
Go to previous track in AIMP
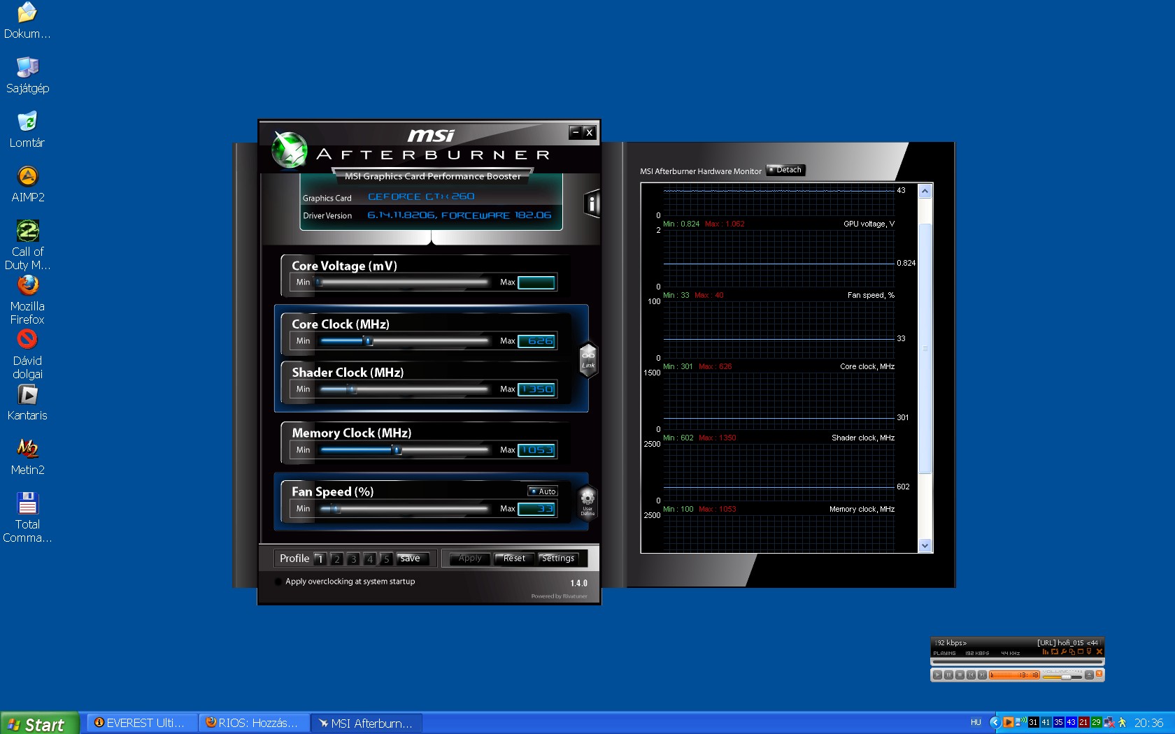point(971,675)
